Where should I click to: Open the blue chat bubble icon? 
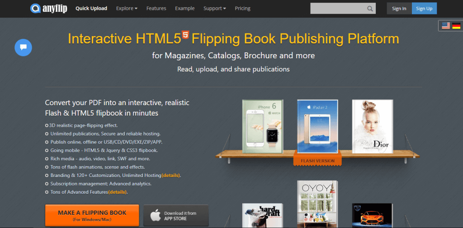coord(24,47)
